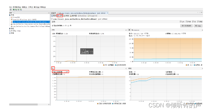Select the 快照 Snapshots tree node

(12, 33)
